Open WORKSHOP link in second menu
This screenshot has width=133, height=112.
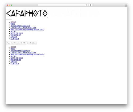(16, 60)
